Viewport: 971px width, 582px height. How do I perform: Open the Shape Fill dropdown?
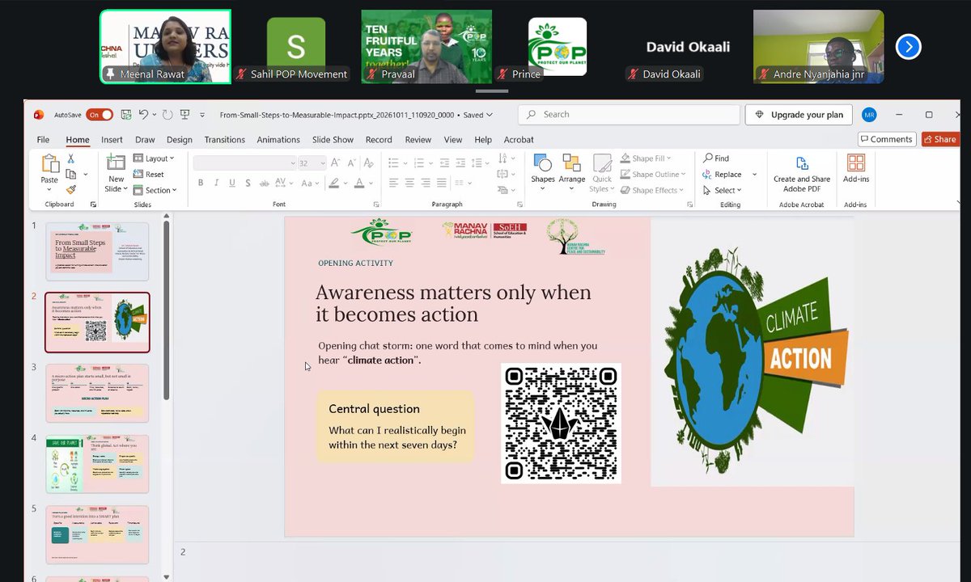(x=647, y=158)
